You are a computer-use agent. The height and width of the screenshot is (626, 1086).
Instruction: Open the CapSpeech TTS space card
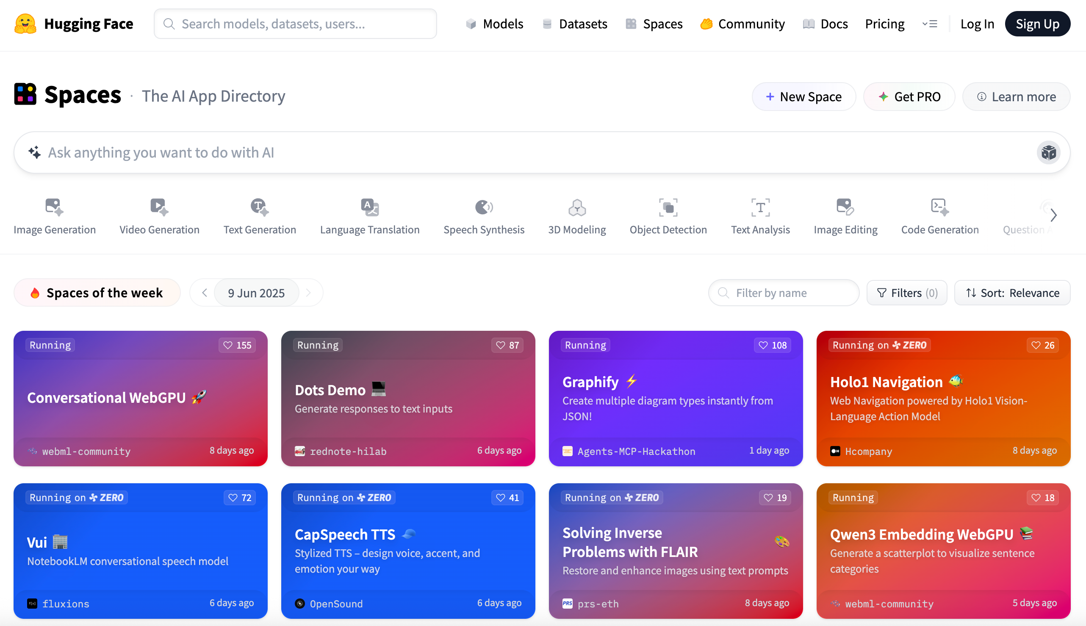[408, 551]
